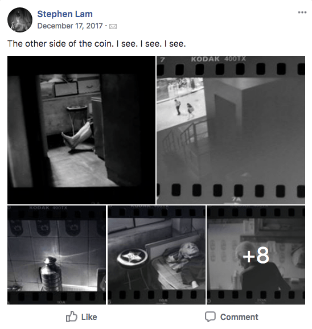Open the Kodak 400TX staircase street photo
The image size is (312, 329).
coord(231,130)
